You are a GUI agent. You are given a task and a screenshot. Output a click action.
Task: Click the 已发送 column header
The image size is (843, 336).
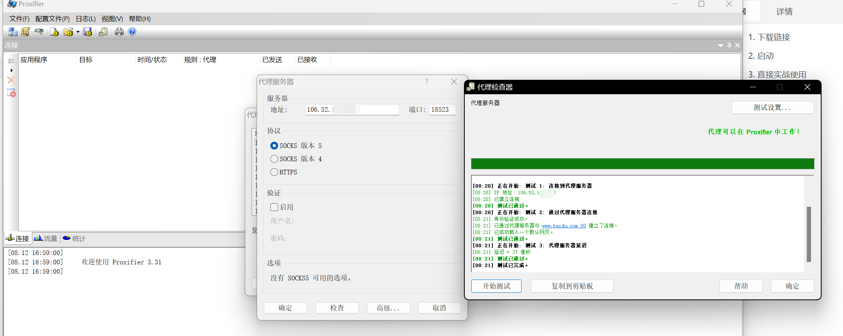(x=277, y=60)
